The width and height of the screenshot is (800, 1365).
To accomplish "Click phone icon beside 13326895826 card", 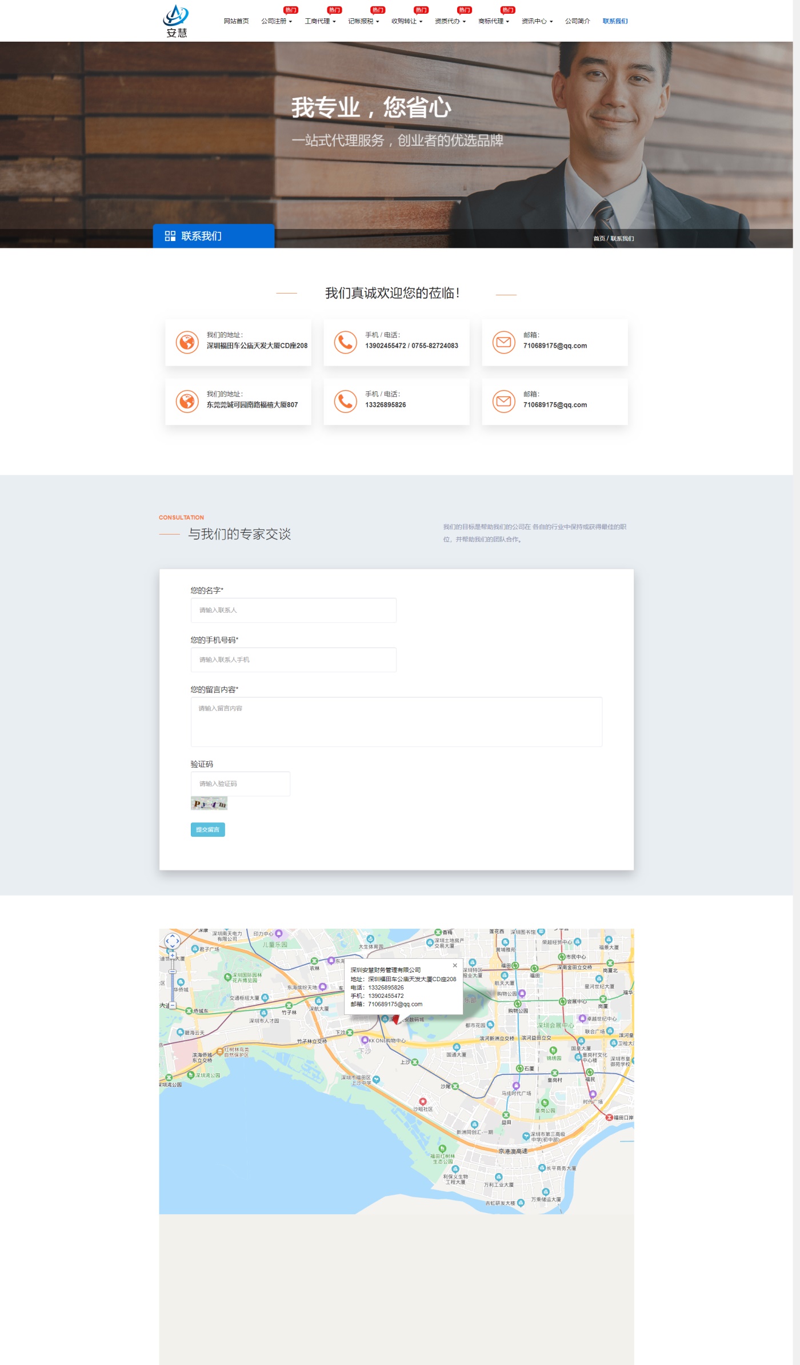I will [345, 402].
